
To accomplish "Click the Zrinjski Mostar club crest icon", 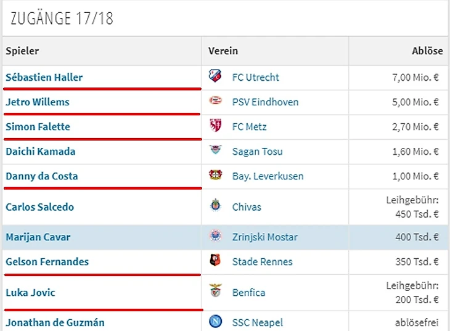I will (215, 237).
